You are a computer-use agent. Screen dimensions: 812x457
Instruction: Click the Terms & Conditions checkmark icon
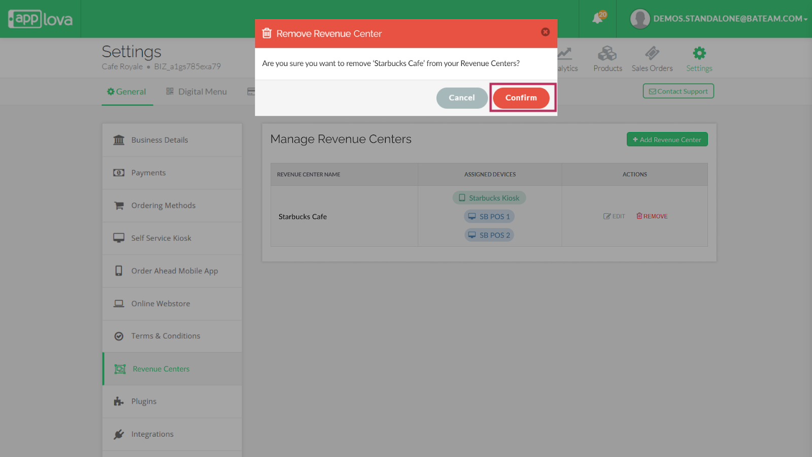tap(119, 336)
